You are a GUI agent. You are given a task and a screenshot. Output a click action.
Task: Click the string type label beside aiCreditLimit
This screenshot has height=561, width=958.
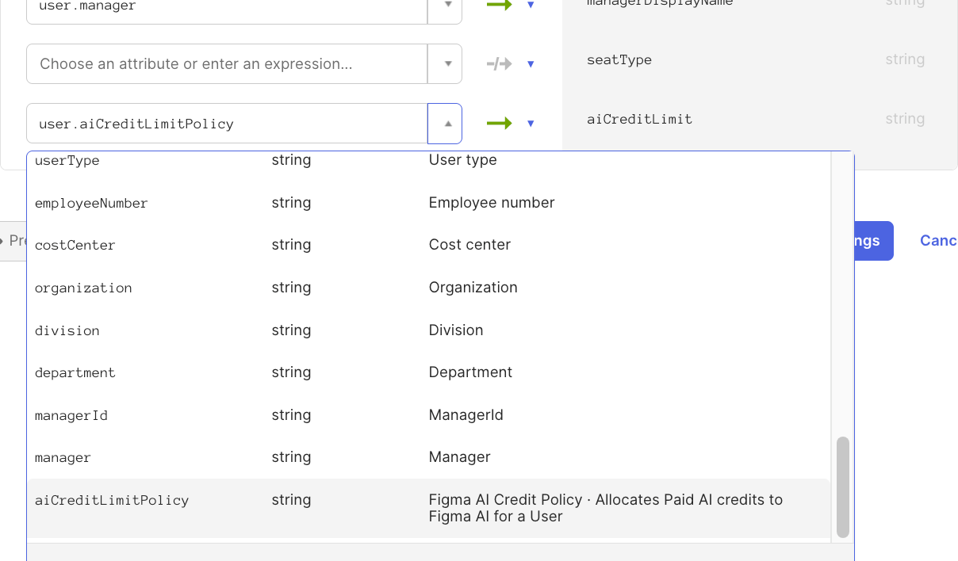click(905, 119)
